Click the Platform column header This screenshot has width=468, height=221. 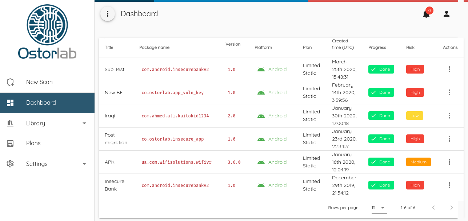click(x=263, y=47)
